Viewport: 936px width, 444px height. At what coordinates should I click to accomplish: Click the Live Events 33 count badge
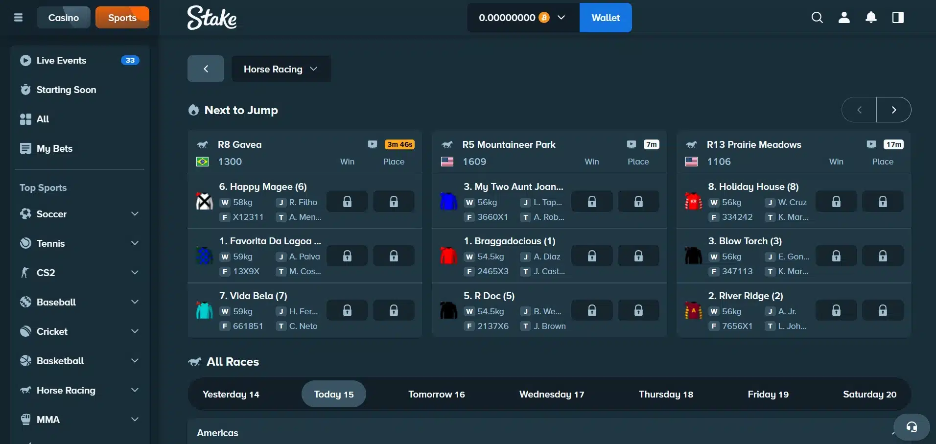130,60
